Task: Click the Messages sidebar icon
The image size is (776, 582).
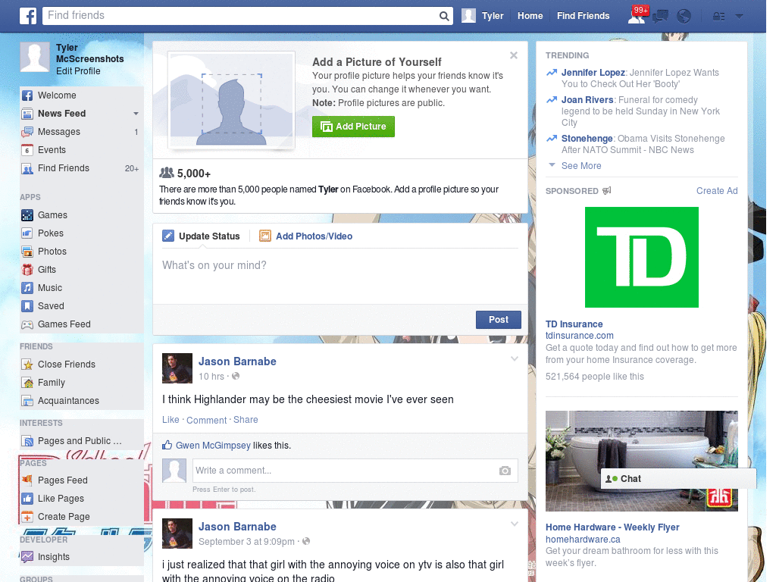Action: point(27,132)
